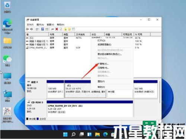The image size is (186, 139).
Task: Click the properties page icon beside red X
Action: (61, 29)
